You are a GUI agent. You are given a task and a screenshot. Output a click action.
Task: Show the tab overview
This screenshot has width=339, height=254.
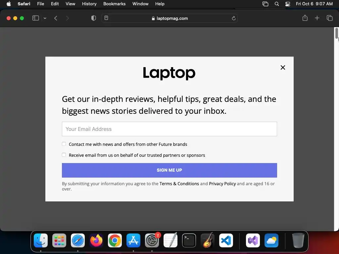click(x=329, y=18)
